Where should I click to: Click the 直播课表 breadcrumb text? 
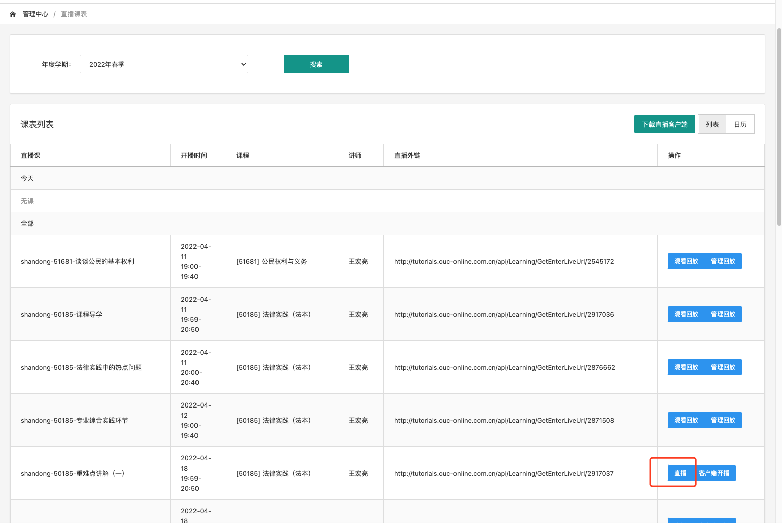point(74,14)
